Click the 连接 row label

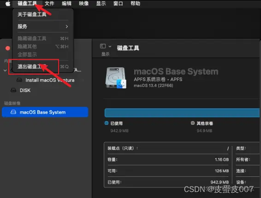point(241,171)
